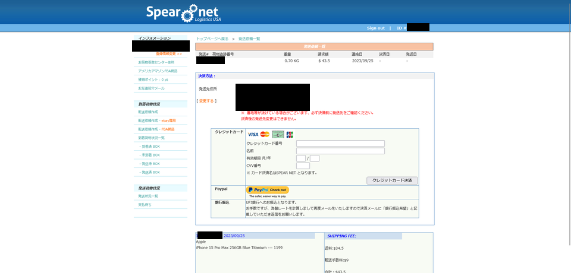Click the CVV番号 input field

click(x=303, y=166)
